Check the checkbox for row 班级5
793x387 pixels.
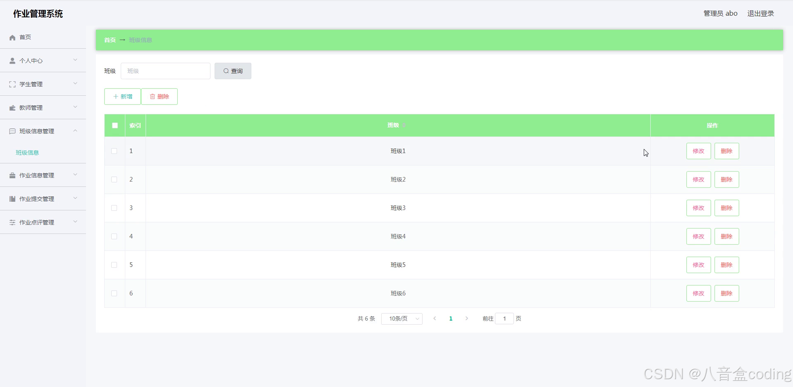click(x=114, y=265)
